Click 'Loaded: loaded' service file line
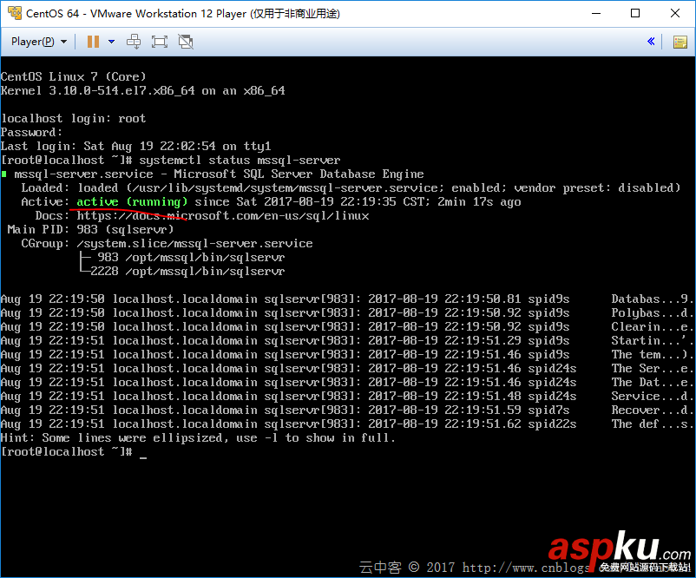 click(x=351, y=188)
